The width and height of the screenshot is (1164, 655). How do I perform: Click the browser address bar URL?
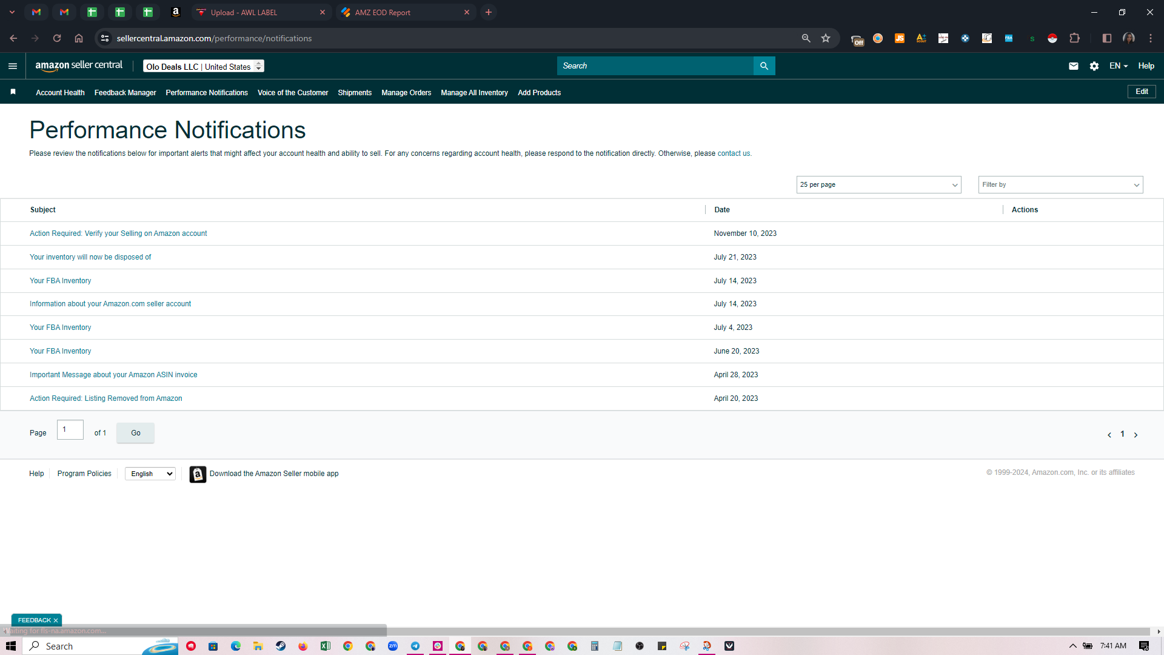click(214, 38)
